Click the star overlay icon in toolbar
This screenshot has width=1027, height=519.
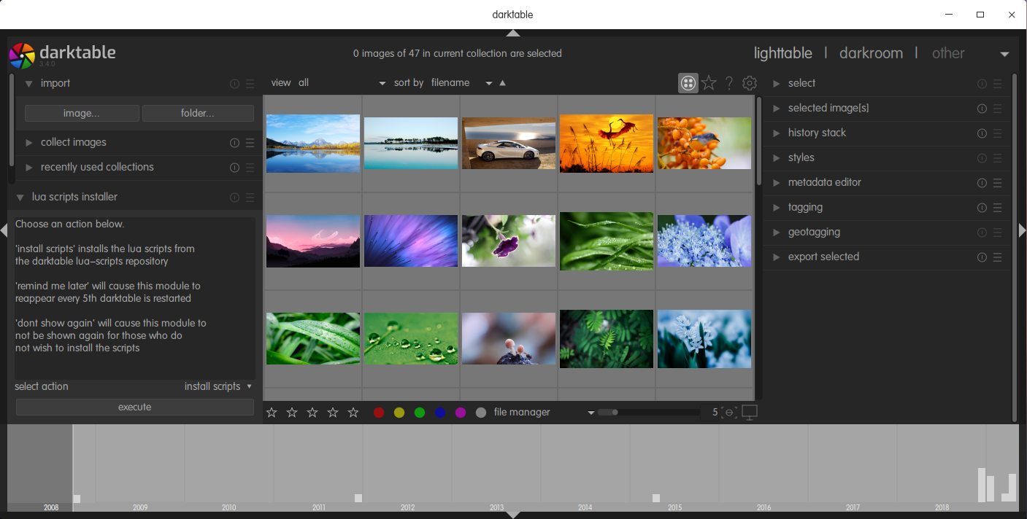709,83
